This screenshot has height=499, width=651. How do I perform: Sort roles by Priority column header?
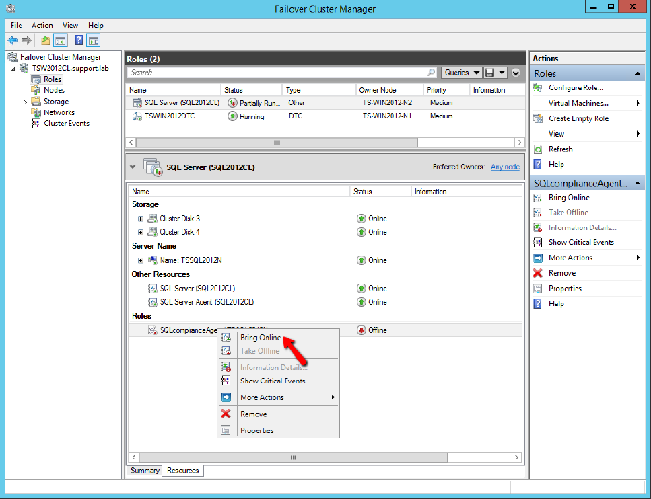coord(446,90)
